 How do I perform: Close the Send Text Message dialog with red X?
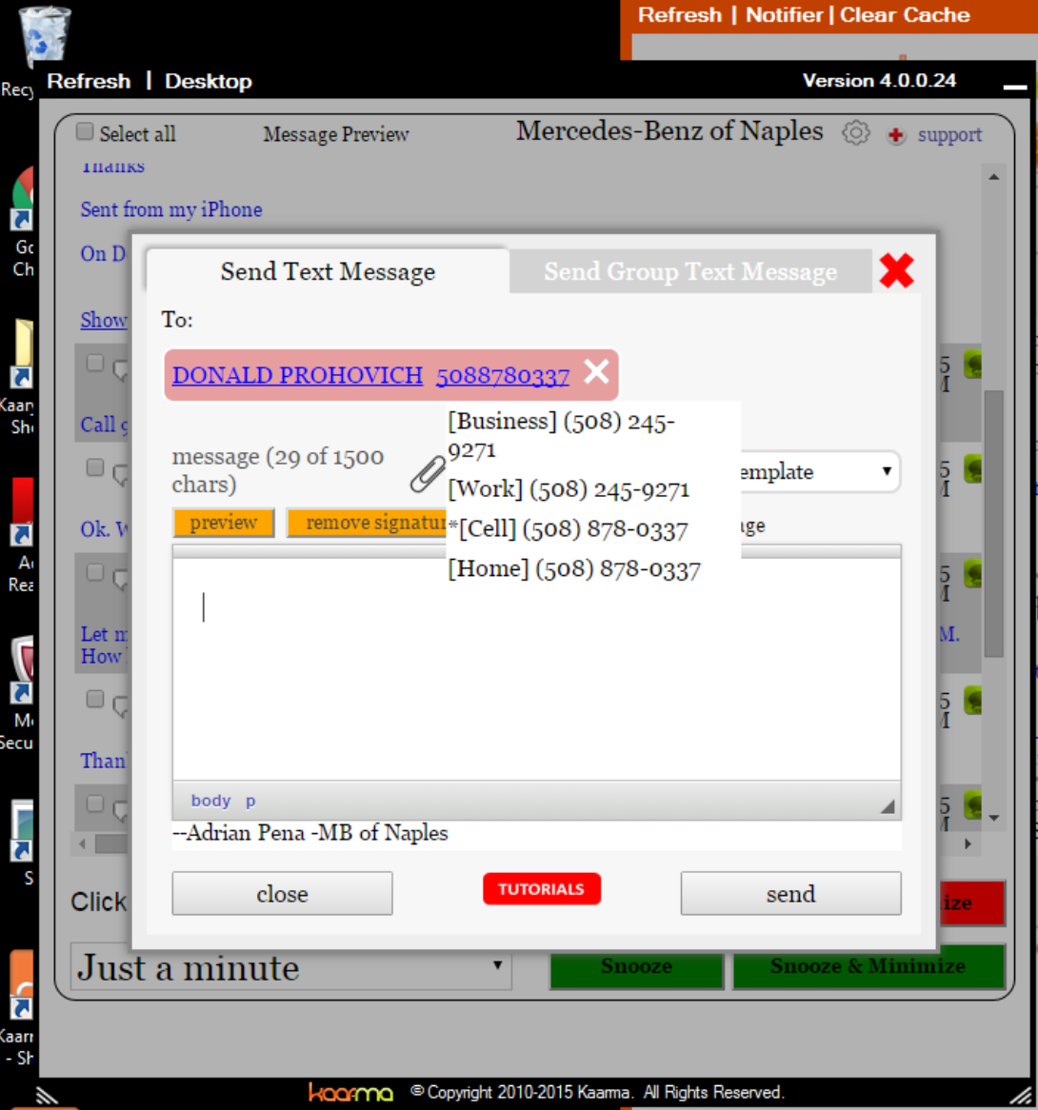(896, 270)
